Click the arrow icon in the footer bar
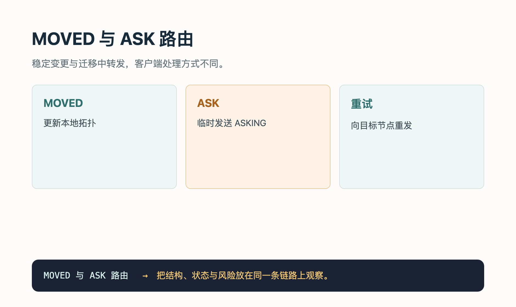 [145, 276]
